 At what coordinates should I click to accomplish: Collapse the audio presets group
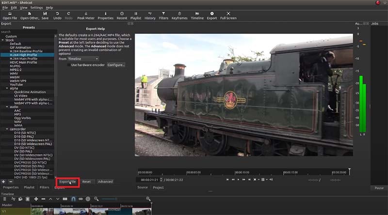pyautogui.click(x=7, y=107)
